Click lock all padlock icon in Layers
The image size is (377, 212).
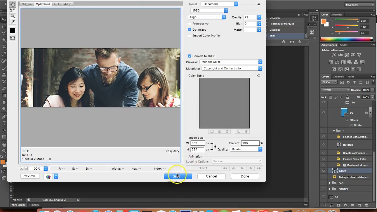(348, 97)
